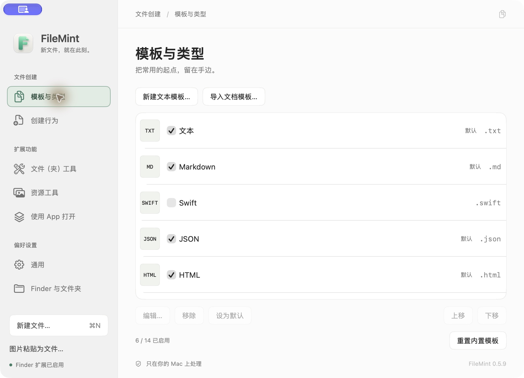Click the picture icon beside 资源工具
Image resolution: width=524 pixels, height=378 pixels.
[x=19, y=192]
